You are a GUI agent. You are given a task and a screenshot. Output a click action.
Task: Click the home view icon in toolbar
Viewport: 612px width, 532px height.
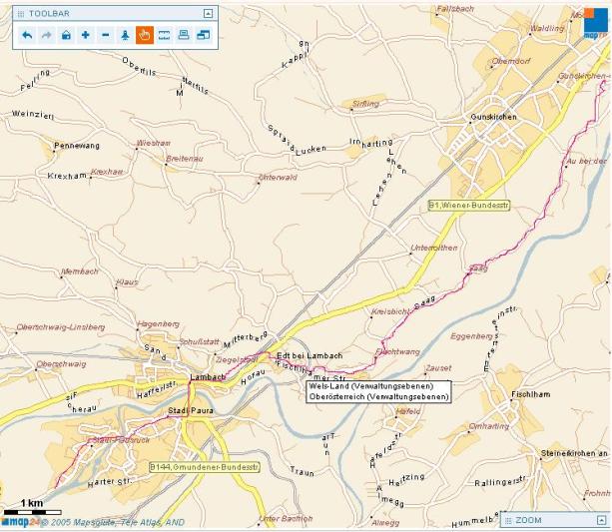[x=66, y=35]
